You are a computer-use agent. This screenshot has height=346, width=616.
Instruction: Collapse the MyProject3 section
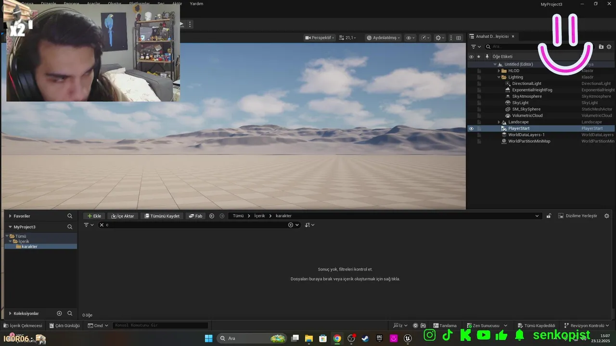click(x=10, y=227)
